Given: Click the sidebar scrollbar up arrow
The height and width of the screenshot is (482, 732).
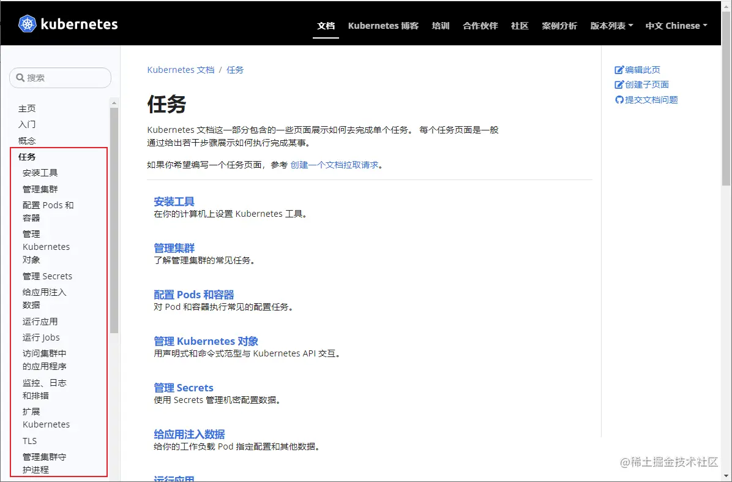Looking at the screenshot, I should [x=114, y=103].
